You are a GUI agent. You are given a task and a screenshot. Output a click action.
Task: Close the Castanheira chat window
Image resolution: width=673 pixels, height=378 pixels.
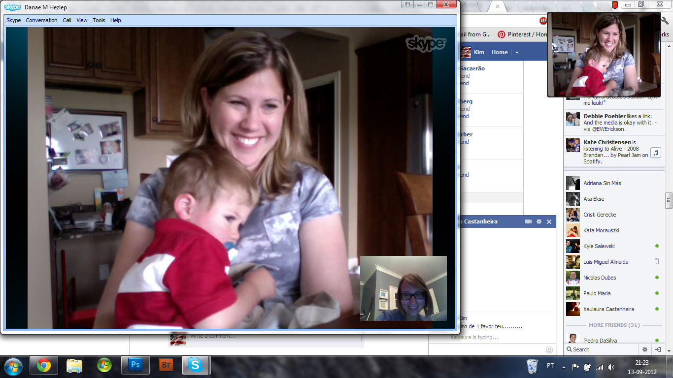point(549,221)
